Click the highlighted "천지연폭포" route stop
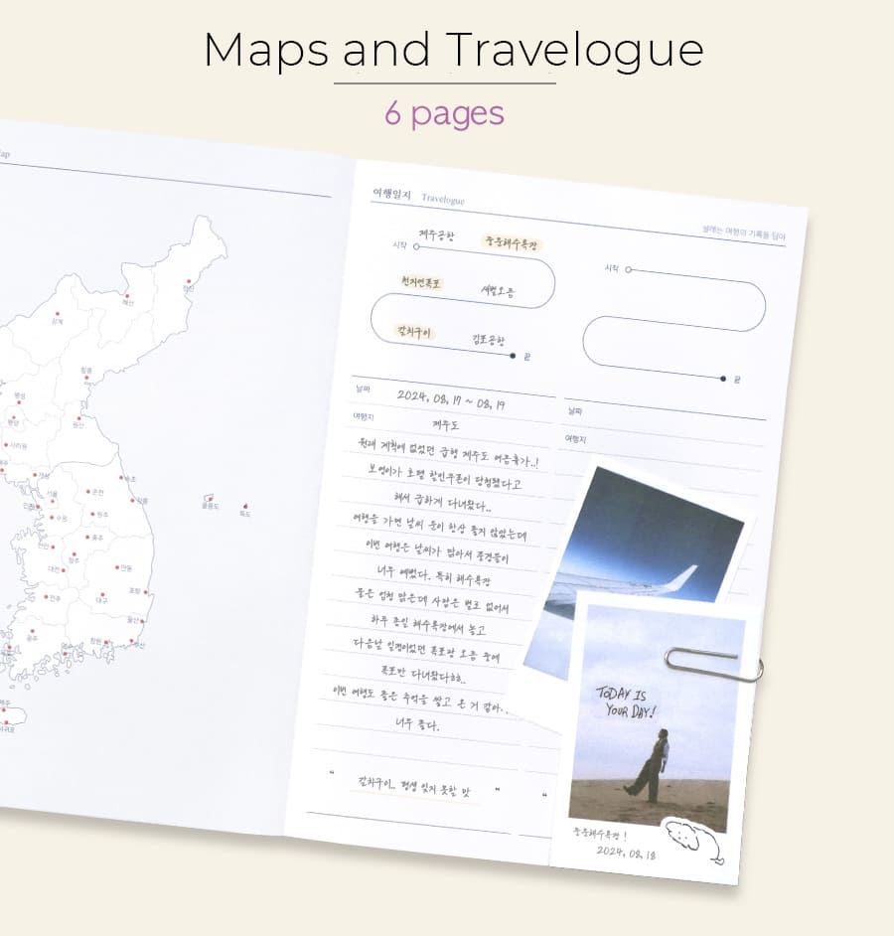 tap(421, 282)
